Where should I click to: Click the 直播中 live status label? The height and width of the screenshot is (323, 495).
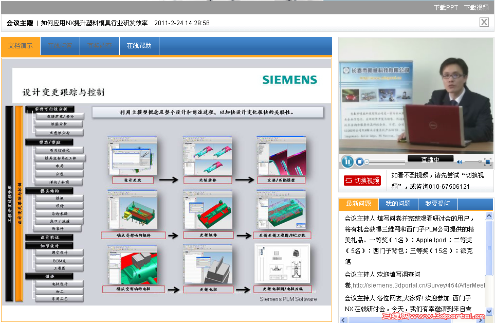point(430,159)
